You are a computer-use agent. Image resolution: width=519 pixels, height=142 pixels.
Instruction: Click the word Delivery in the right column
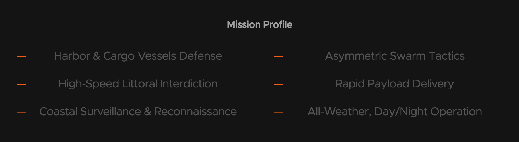433,84
